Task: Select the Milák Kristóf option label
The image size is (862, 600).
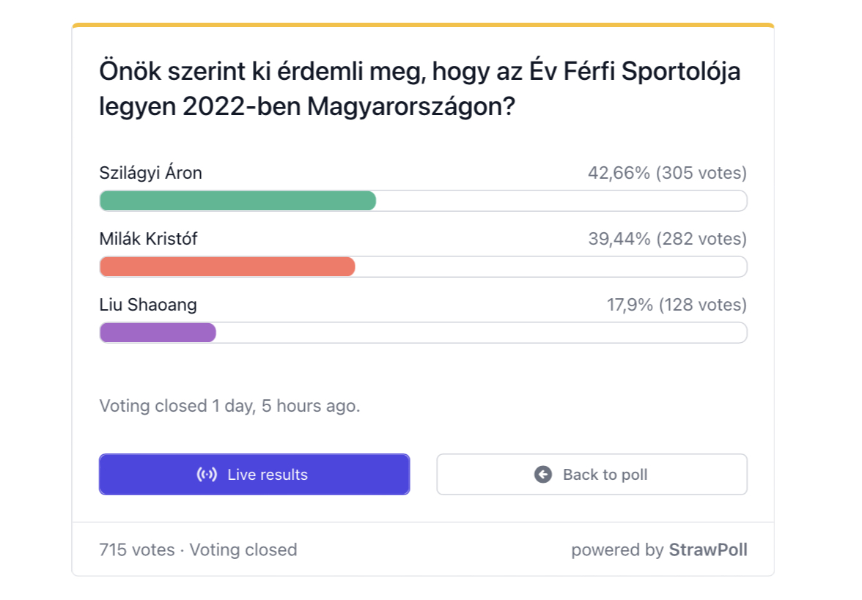Action: point(148,239)
